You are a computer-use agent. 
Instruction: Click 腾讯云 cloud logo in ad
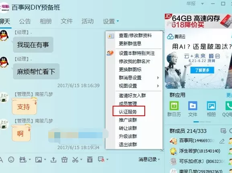[170, 36]
